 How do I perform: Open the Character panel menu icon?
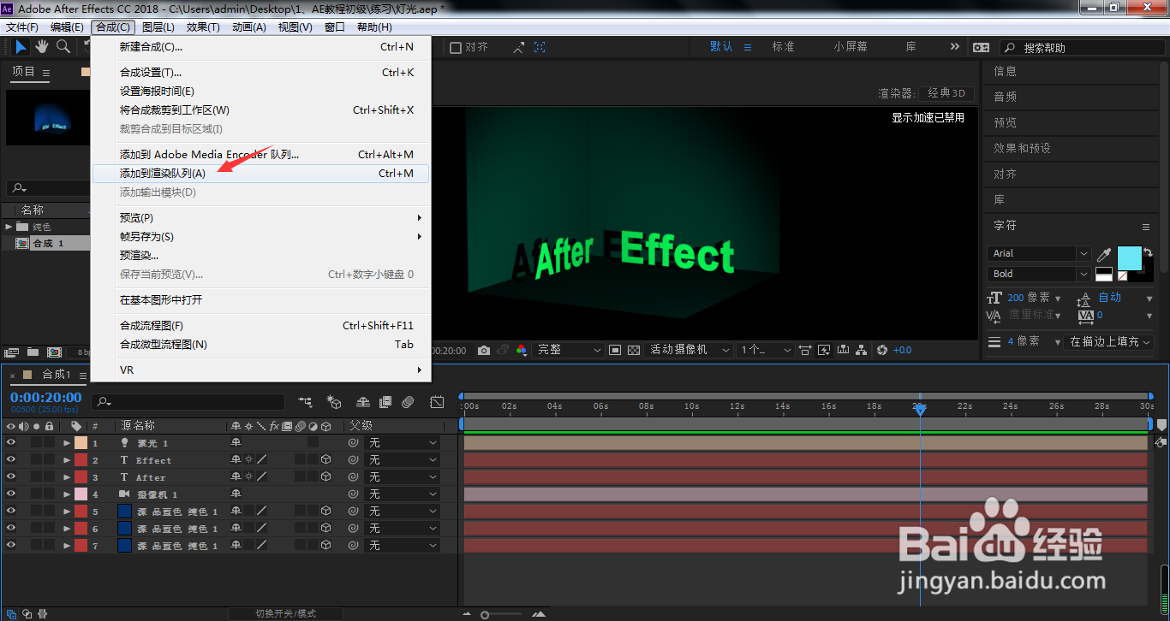coord(1146,227)
